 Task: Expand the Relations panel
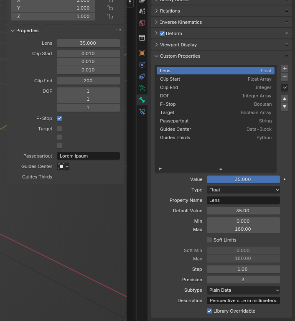point(156,11)
